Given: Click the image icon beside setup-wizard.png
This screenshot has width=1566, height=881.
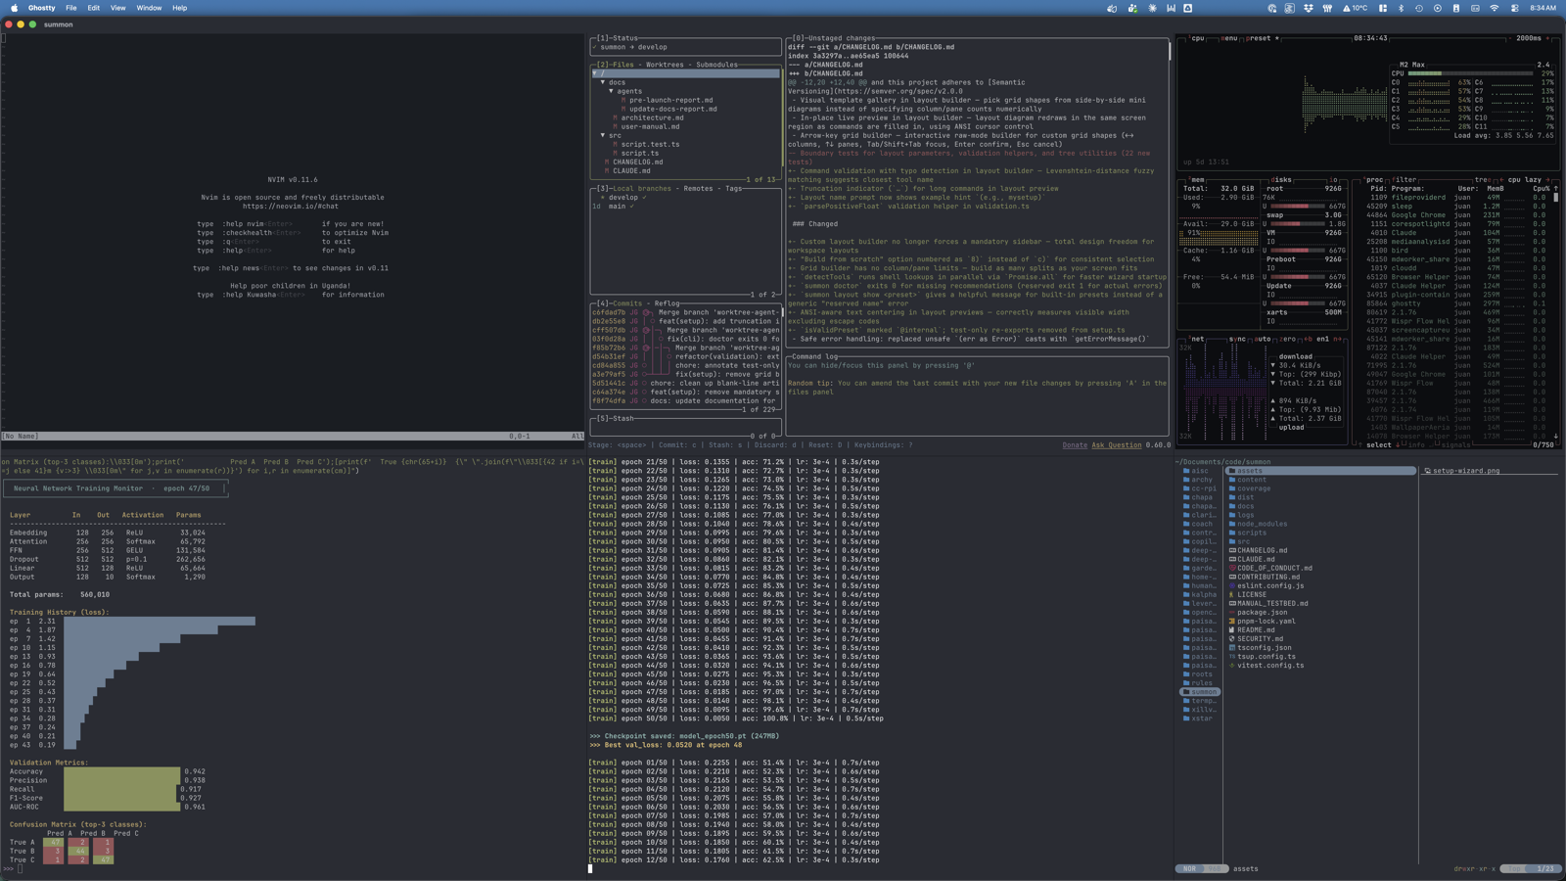Looking at the screenshot, I should click(1429, 470).
